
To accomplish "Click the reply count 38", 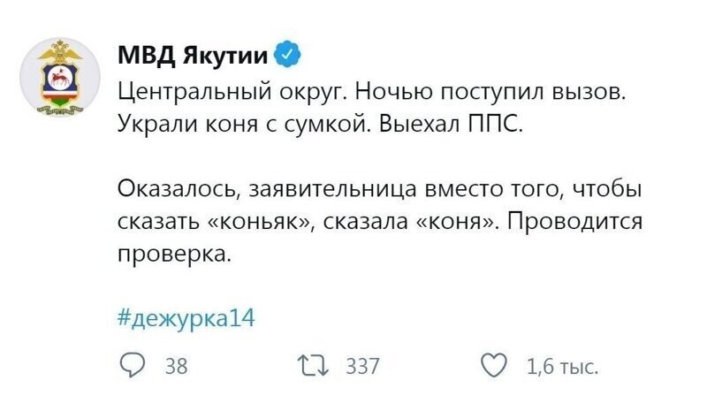I will tap(176, 366).
